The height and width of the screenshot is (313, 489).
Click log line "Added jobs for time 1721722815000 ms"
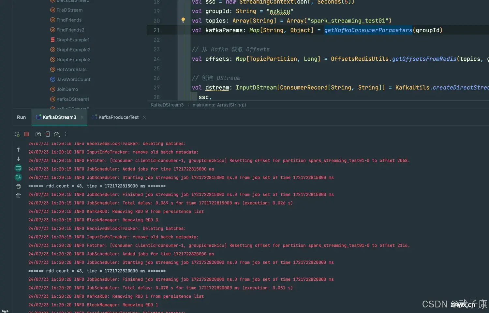point(121,169)
